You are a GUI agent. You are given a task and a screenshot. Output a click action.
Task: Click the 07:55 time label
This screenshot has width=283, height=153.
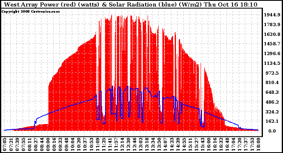[x=23, y=144]
